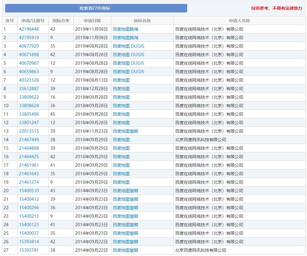Open registration number 40677929
The width and height of the screenshot is (307, 256).
point(29,46)
